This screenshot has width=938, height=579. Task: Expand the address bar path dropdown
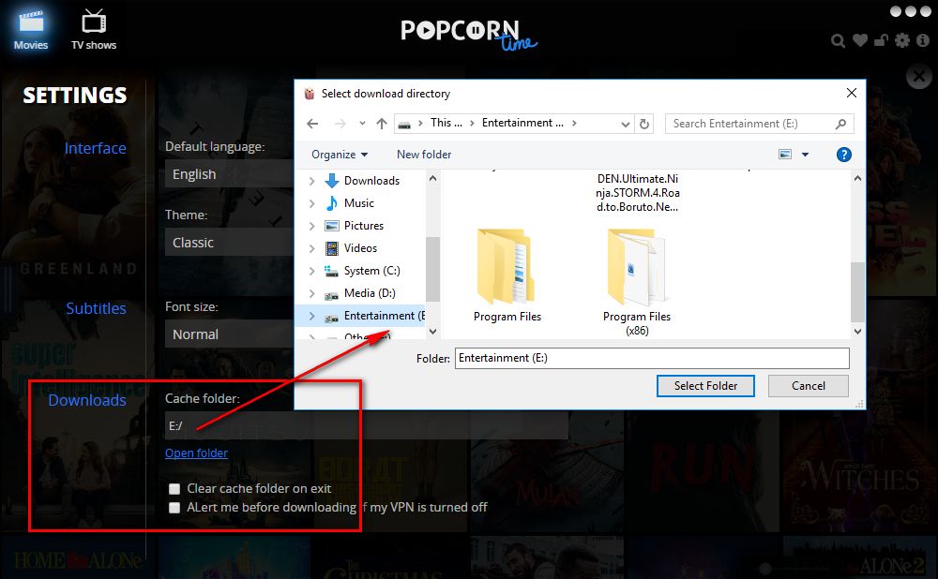pyautogui.click(x=625, y=125)
